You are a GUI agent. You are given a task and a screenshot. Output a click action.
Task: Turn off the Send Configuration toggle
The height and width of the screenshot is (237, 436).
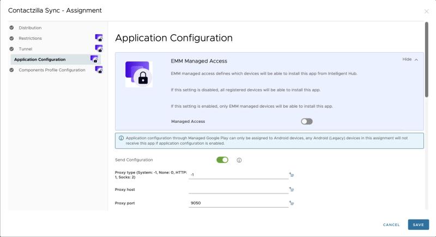(x=222, y=160)
